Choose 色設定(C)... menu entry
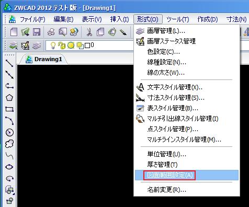 tap(187, 52)
